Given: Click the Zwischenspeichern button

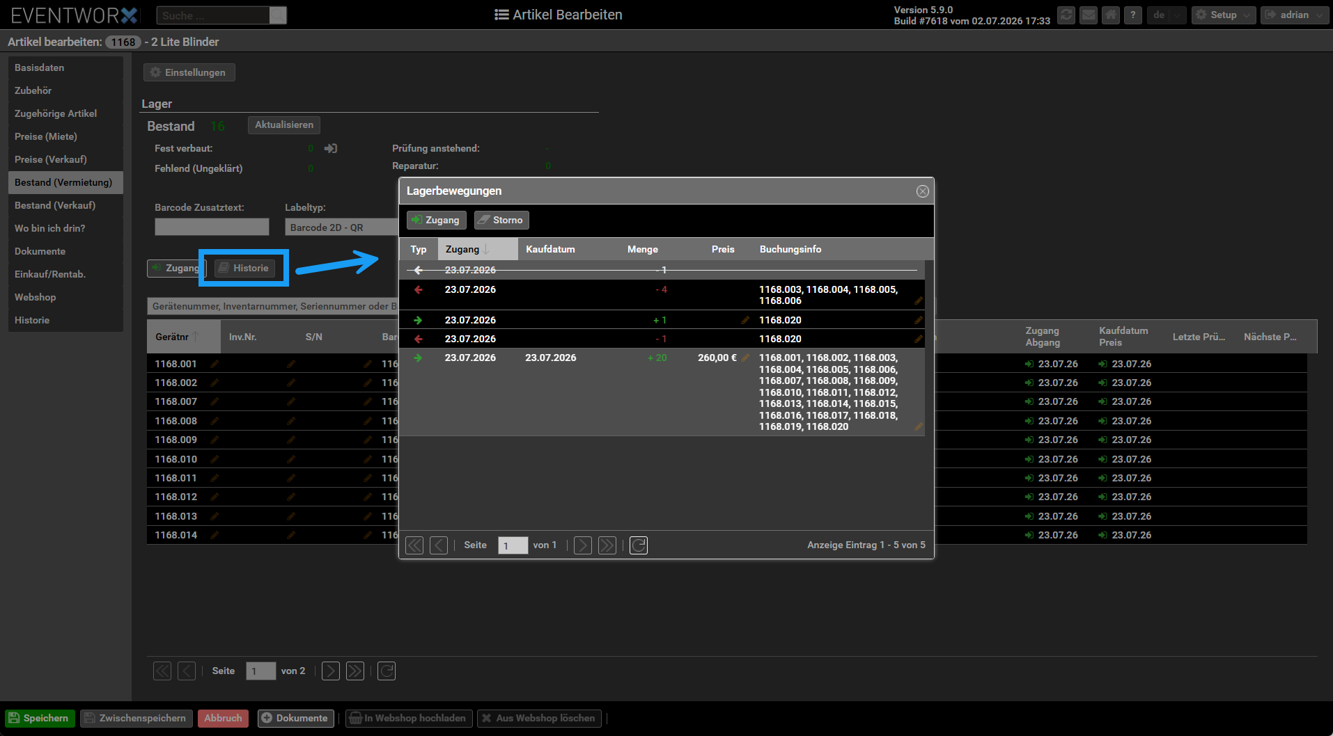Looking at the screenshot, I should click(x=136, y=719).
